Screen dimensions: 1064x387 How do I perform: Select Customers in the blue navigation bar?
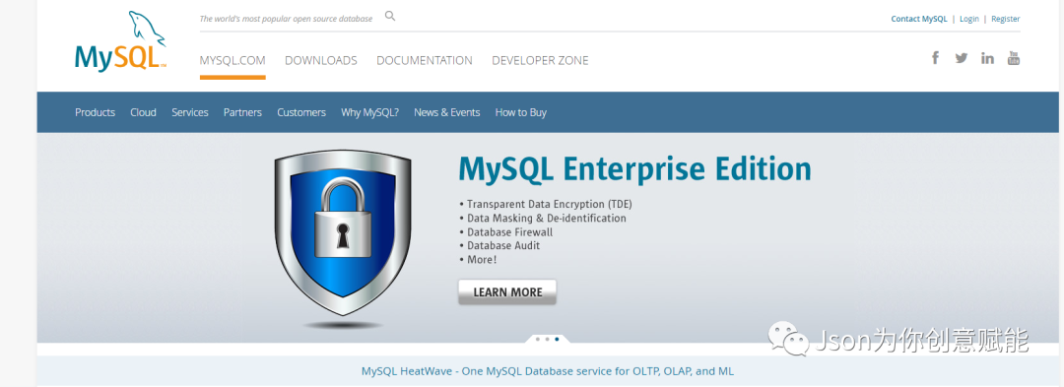click(301, 112)
